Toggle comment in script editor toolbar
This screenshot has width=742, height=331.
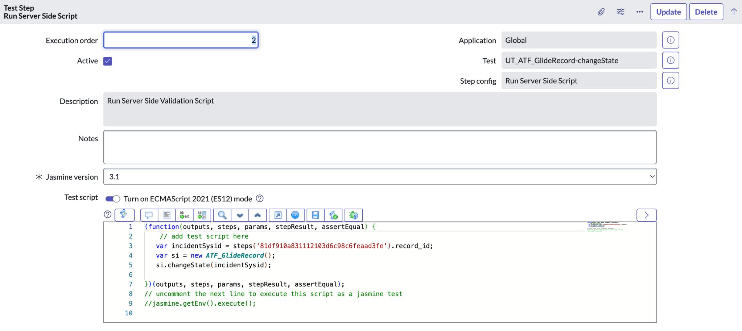click(x=149, y=215)
